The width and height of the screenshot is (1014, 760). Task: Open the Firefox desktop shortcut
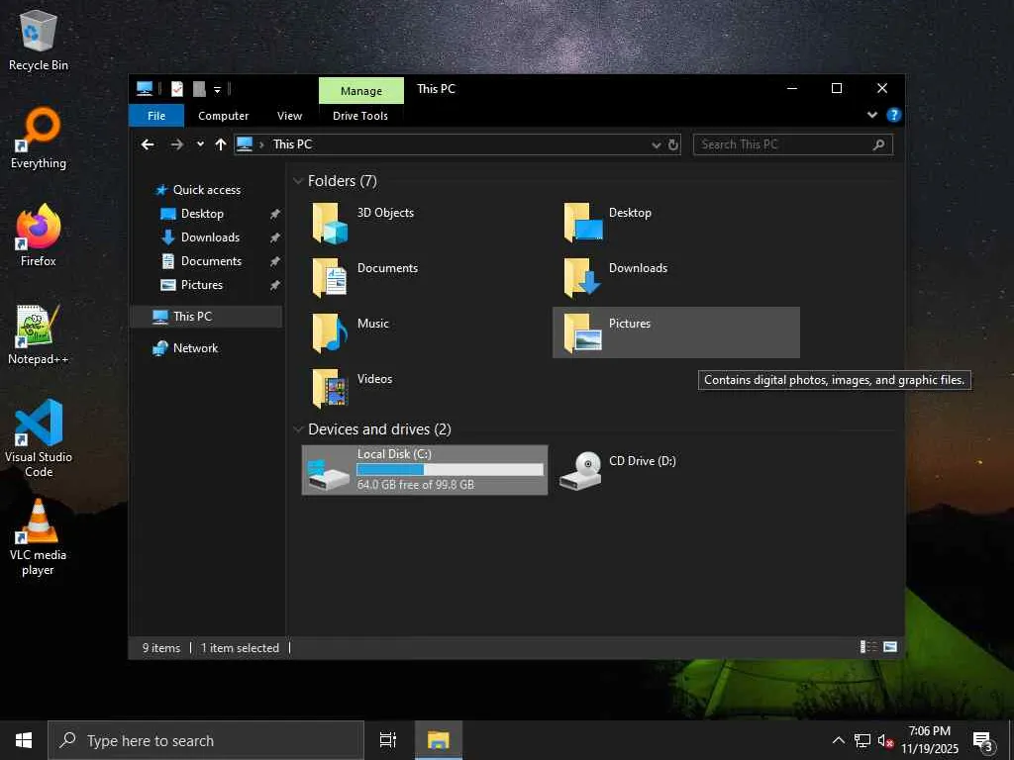(x=39, y=236)
